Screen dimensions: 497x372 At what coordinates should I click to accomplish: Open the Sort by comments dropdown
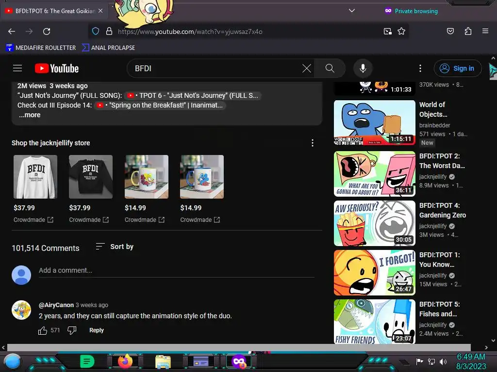pyautogui.click(x=115, y=247)
